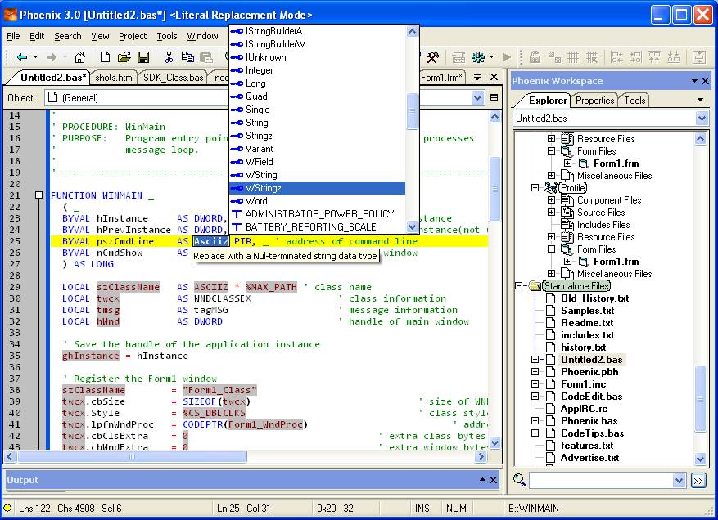Image resolution: width=718 pixels, height=520 pixels.
Task: Click the autocomplete list scroll-down arrow
Action: 412,226
